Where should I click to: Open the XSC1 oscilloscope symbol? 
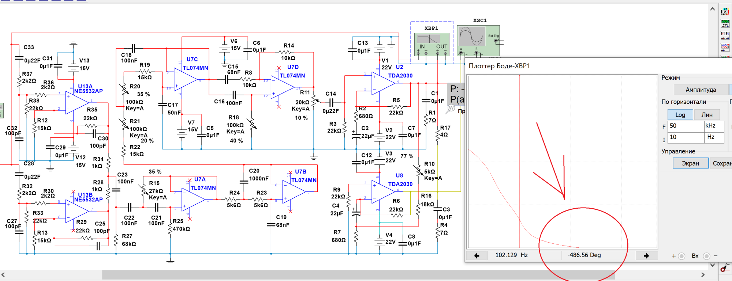(478, 40)
